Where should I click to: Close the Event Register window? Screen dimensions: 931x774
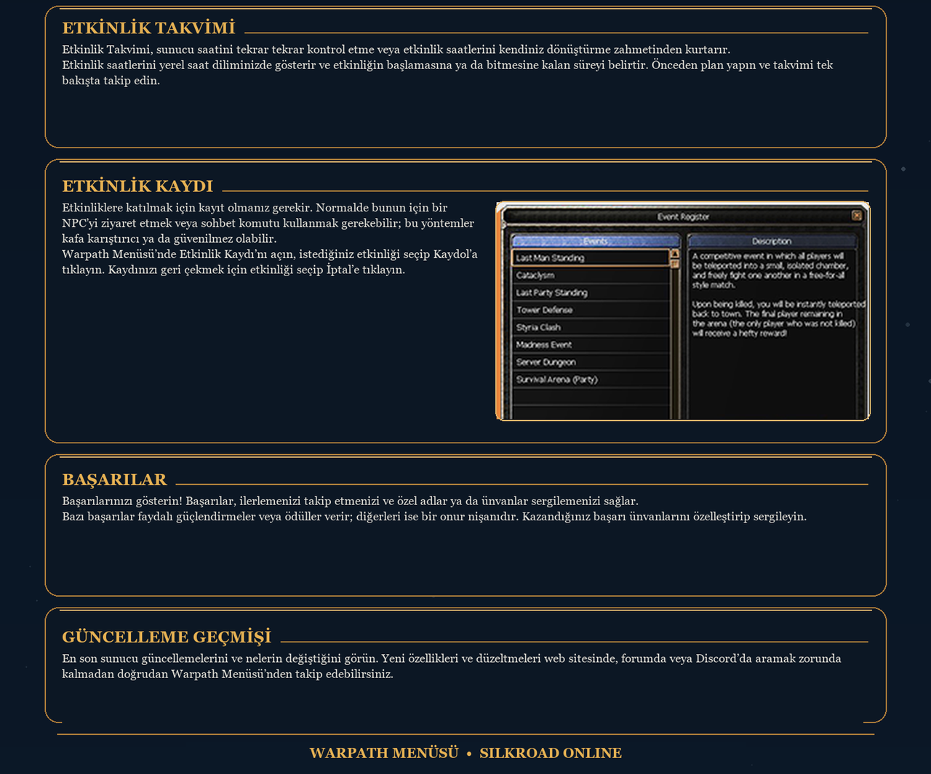pos(857,216)
